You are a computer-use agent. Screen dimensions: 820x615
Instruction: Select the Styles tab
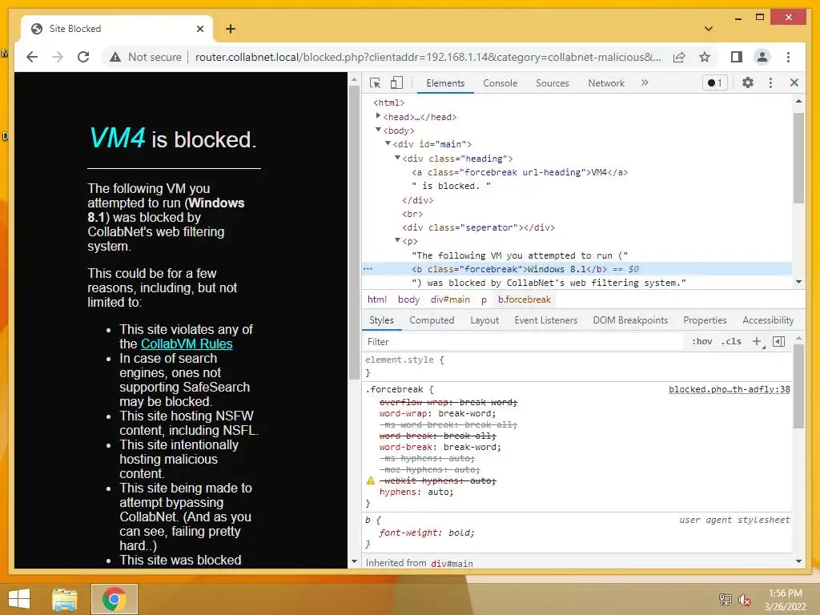tap(381, 320)
